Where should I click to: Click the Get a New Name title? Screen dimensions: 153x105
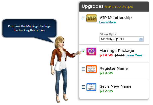[x=116, y=86]
